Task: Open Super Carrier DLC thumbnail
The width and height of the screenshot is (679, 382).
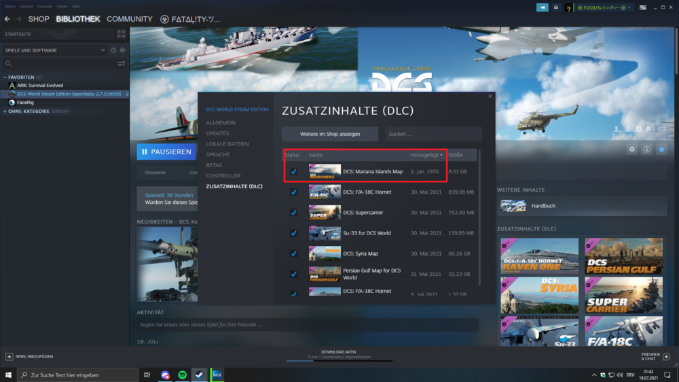Action: (x=623, y=295)
